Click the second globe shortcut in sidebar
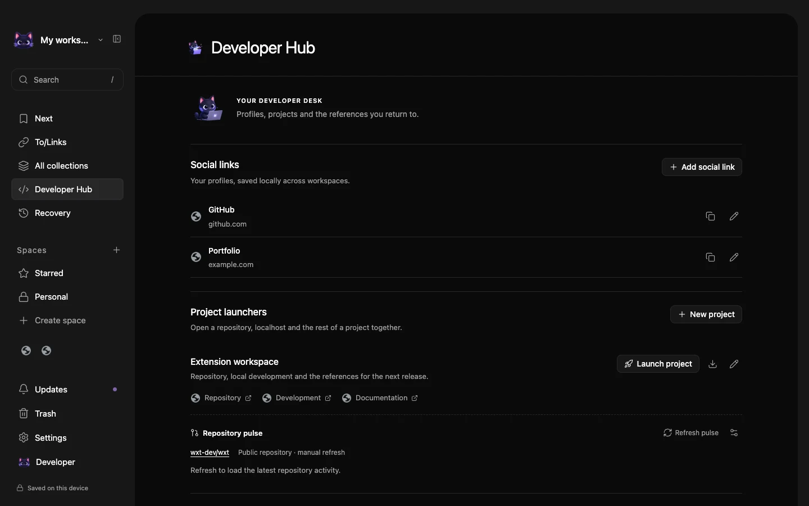Viewport: 809px width, 506px height. (47, 351)
